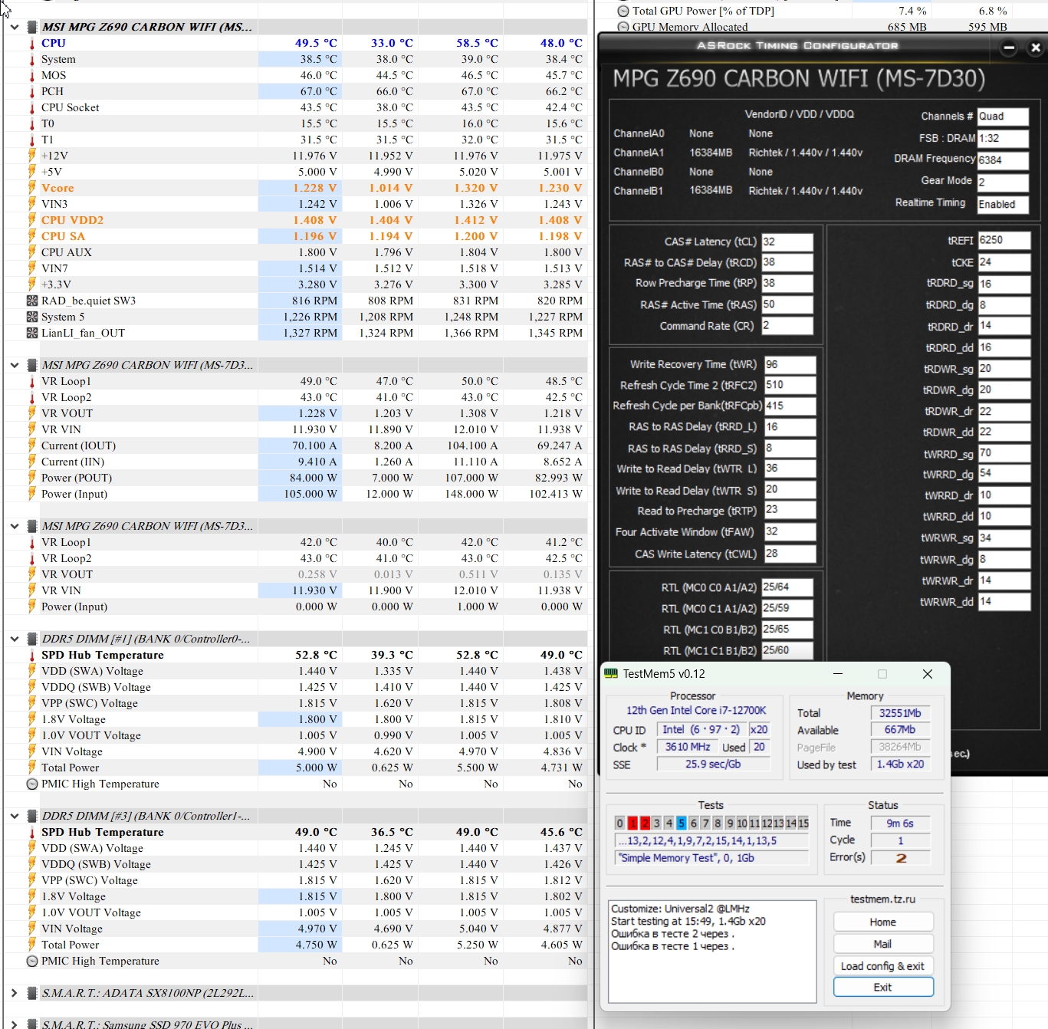This screenshot has height=1029, width=1048.
Task: Expand the S.M.A.R.T.: ADATA SX8100NP group
Action: click(x=15, y=993)
